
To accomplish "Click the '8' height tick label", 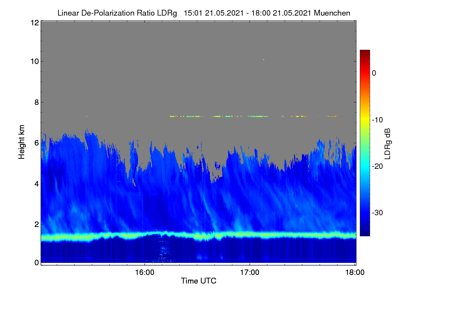I will pyautogui.click(x=36, y=102).
